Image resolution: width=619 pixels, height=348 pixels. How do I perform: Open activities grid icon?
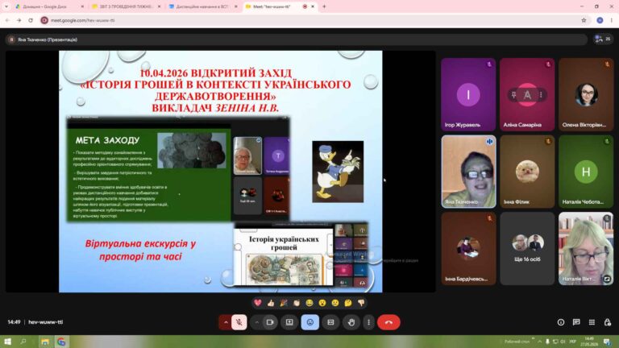coord(592,322)
